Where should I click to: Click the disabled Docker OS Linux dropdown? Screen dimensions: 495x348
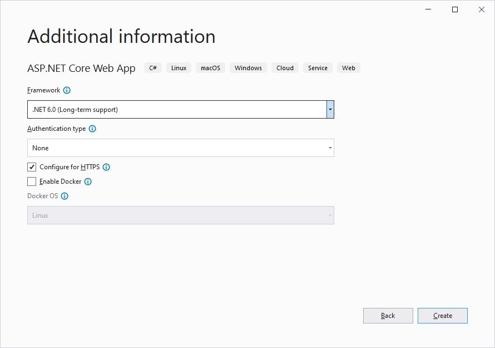pyautogui.click(x=180, y=215)
